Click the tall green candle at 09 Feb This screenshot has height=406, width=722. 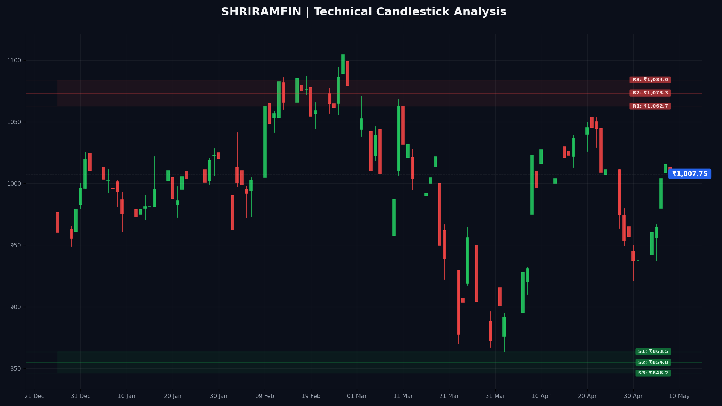point(265,142)
